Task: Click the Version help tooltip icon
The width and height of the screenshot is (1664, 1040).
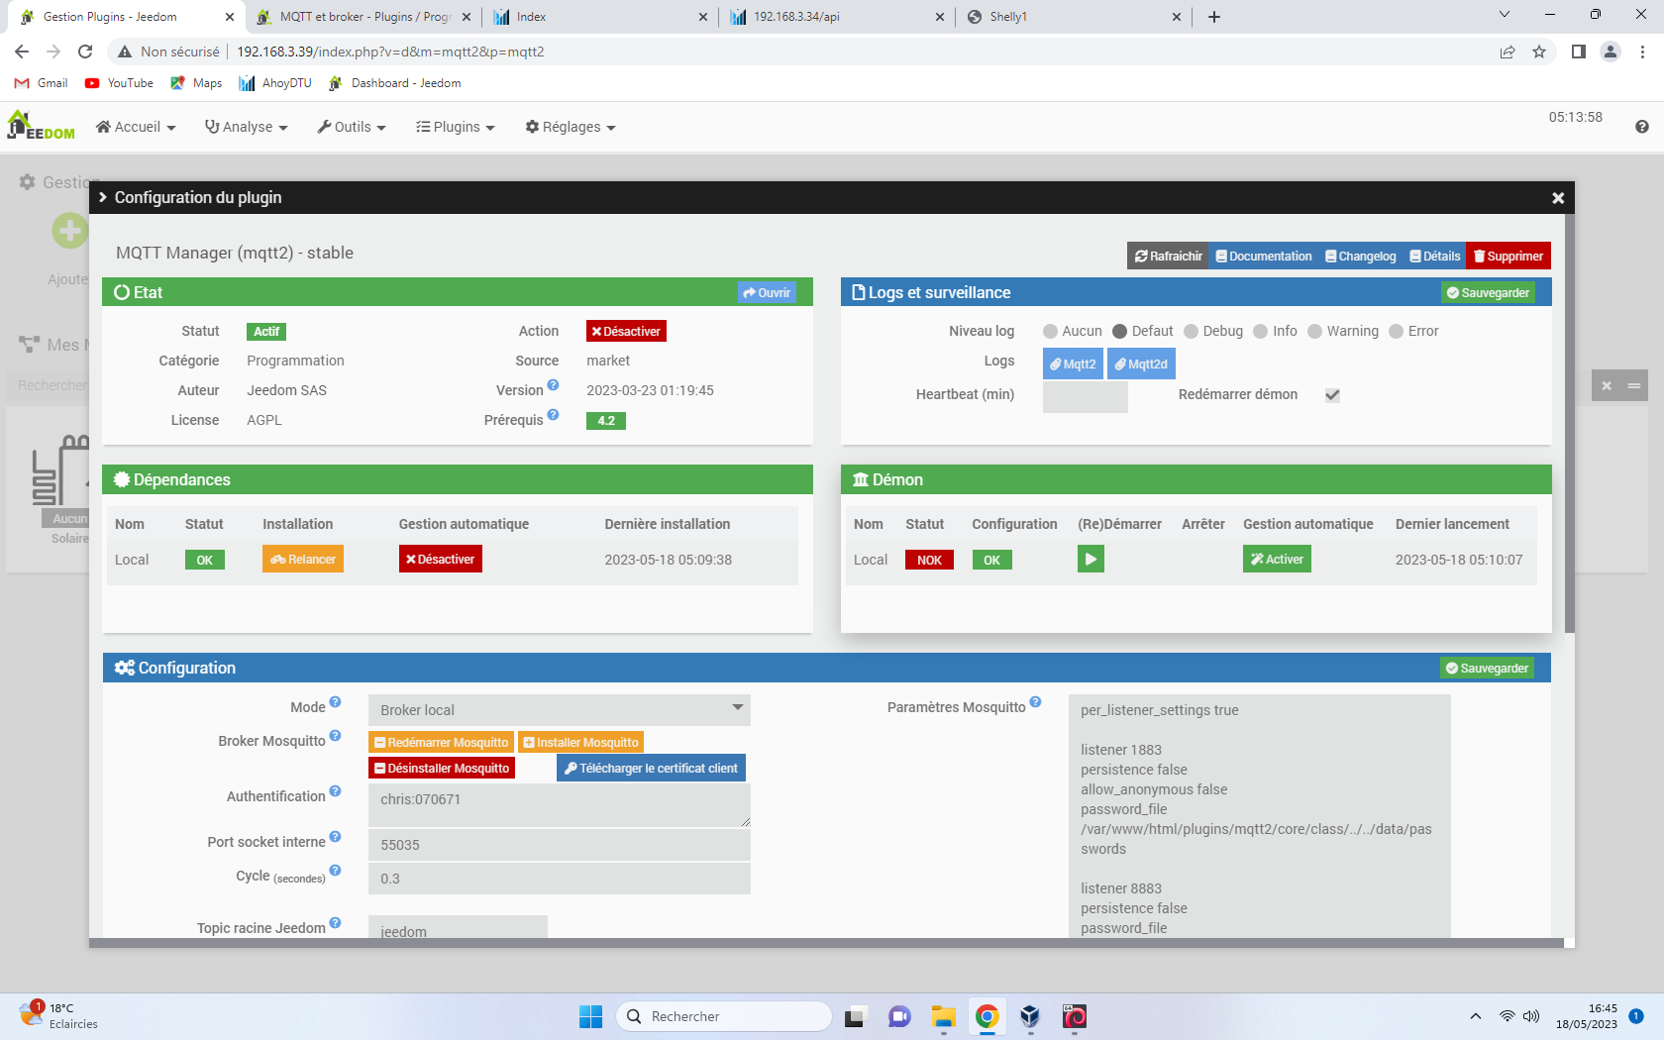Action: [x=553, y=385]
